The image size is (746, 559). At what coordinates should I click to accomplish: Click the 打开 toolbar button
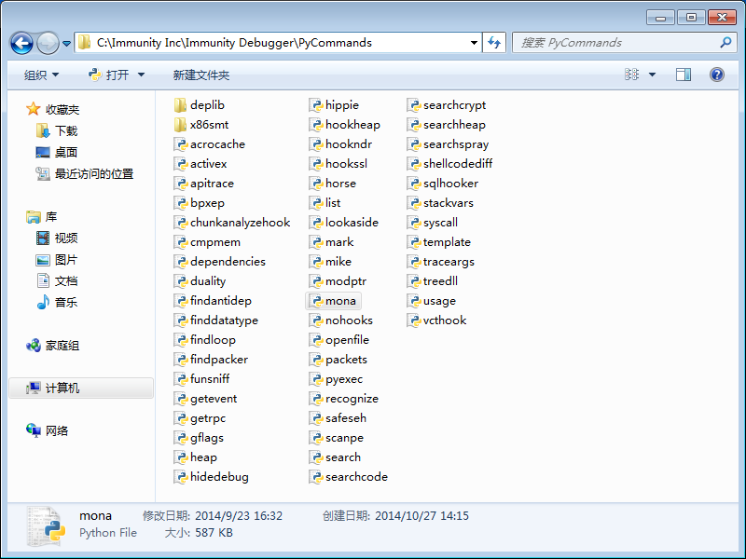tap(108, 75)
